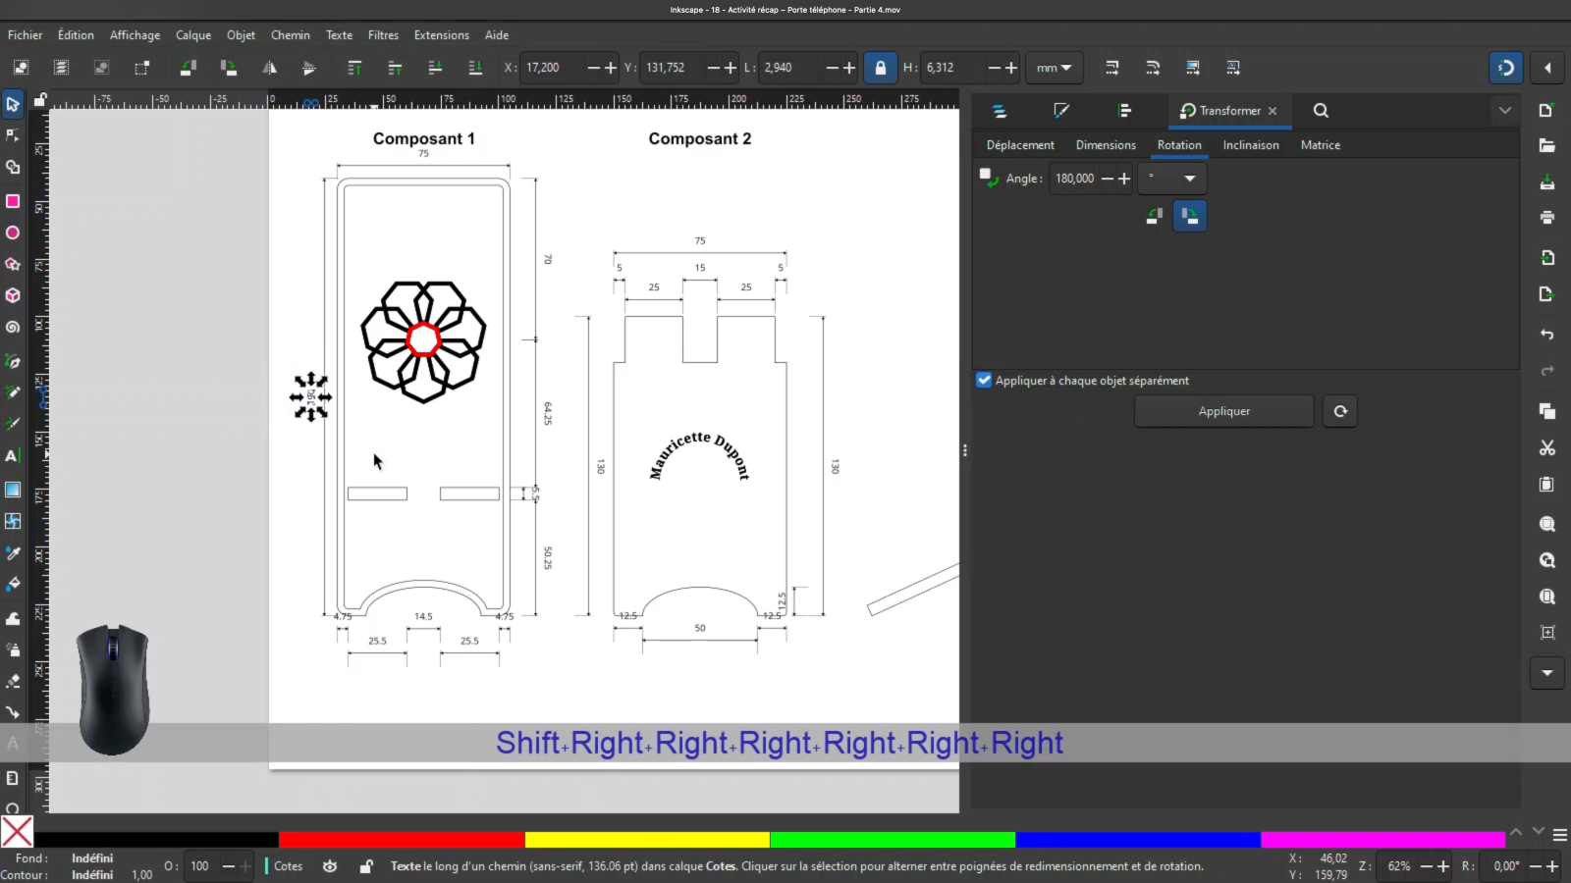The image size is (1571, 883).
Task: Click the Angle value input field
Action: (1075, 179)
